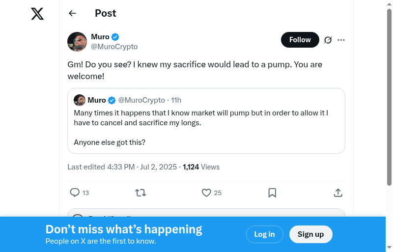The width and height of the screenshot is (393, 252).
Task: Click the Log in button
Action: click(264, 234)
